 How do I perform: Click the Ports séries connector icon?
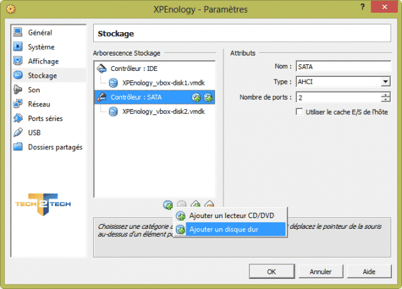pos(18,118)
